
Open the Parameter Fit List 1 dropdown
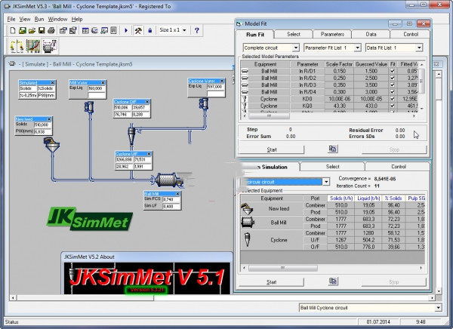pos(358,48)
